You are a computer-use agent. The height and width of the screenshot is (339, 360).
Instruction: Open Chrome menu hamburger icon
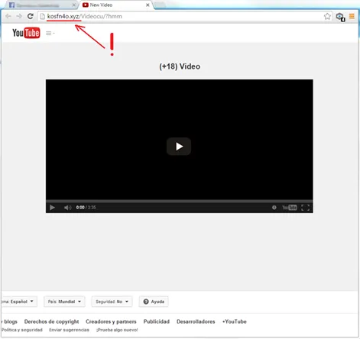click(352, 16)
